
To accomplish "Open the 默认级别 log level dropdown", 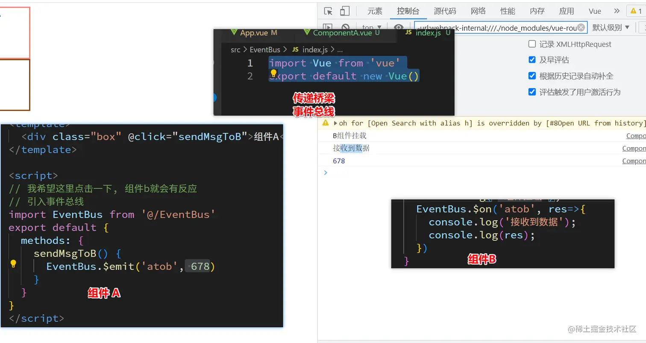I will (611, 27).
